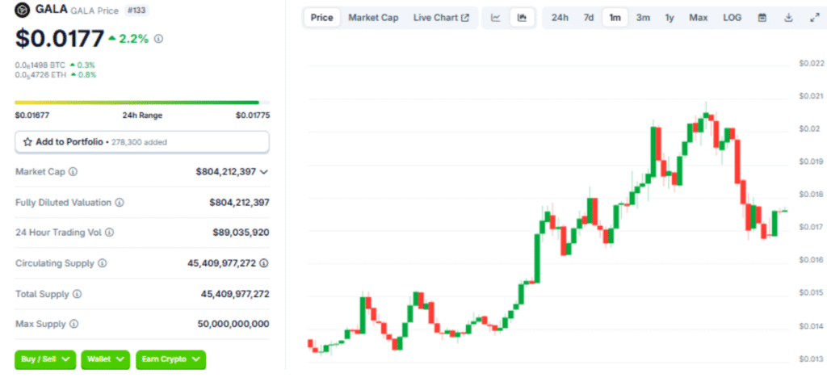This screenshot has height=386, width=827.
Task: Toggle the LOG scale option
Action: click(732, 18)
